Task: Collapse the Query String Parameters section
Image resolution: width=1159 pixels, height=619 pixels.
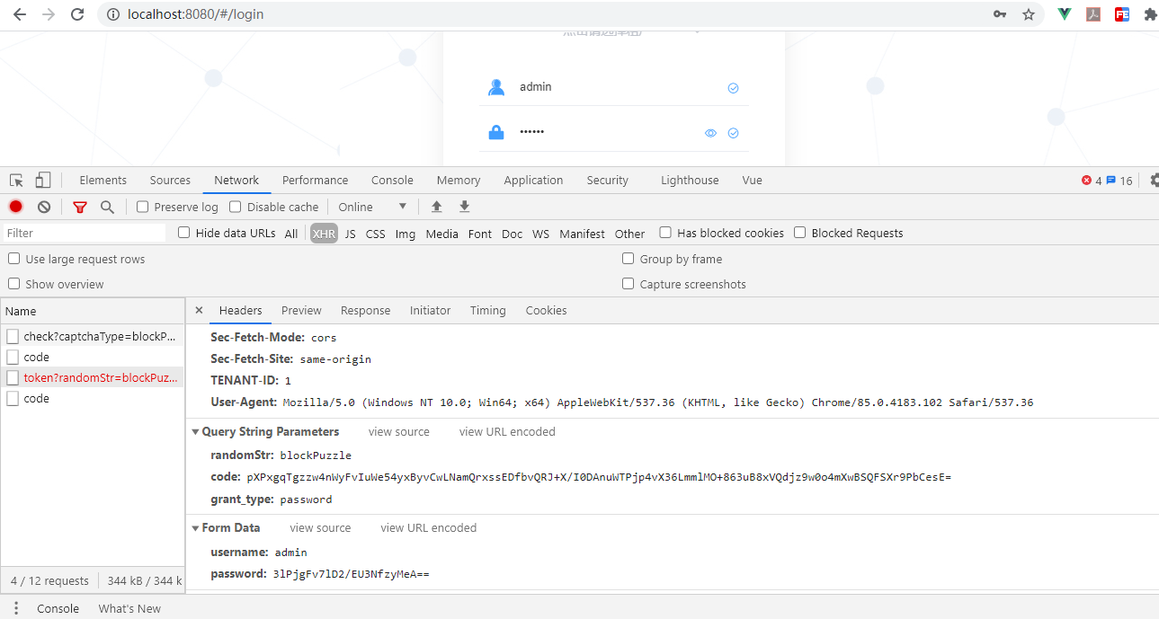Action: tap(196, 431)
